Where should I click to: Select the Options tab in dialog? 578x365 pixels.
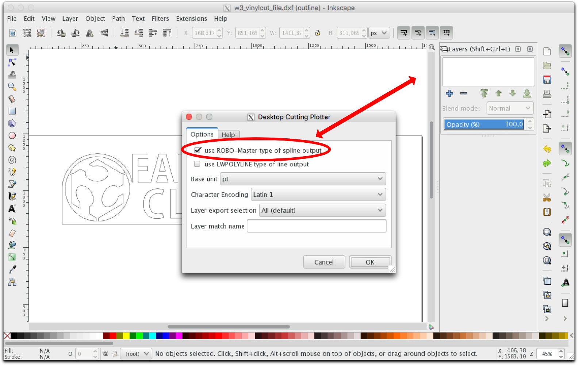(202, 134)
